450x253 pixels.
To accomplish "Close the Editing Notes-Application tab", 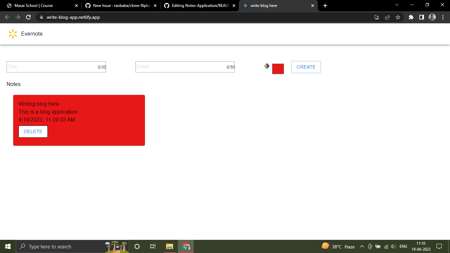I will click(234, 6).
